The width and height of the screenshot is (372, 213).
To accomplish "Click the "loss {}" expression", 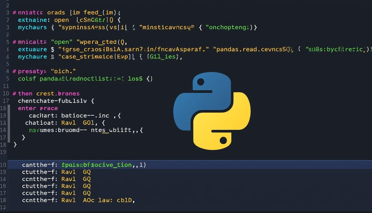I will point(138,78).
